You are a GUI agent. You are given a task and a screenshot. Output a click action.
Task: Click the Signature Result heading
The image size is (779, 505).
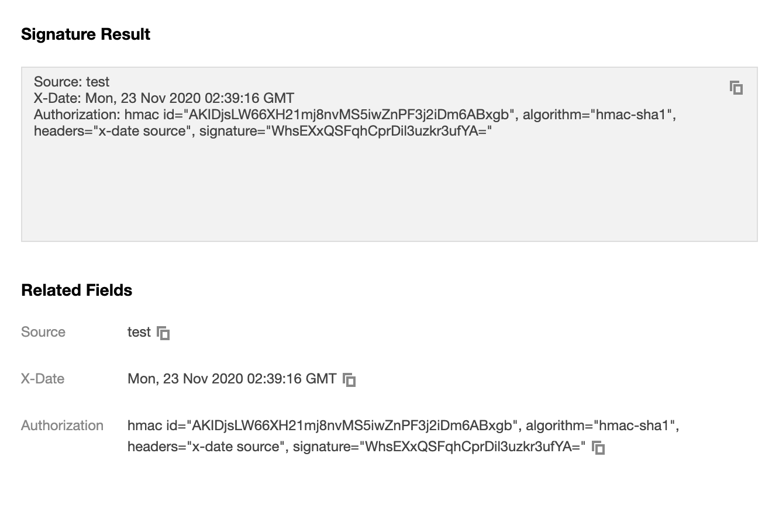click(85, 34)
